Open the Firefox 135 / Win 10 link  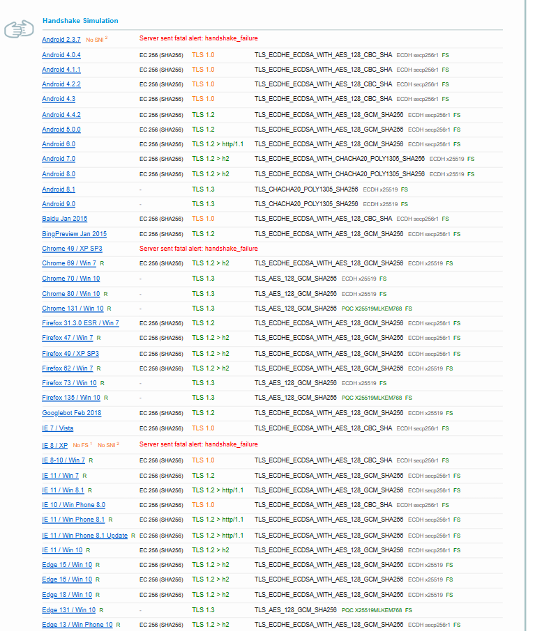pos(71,398)
